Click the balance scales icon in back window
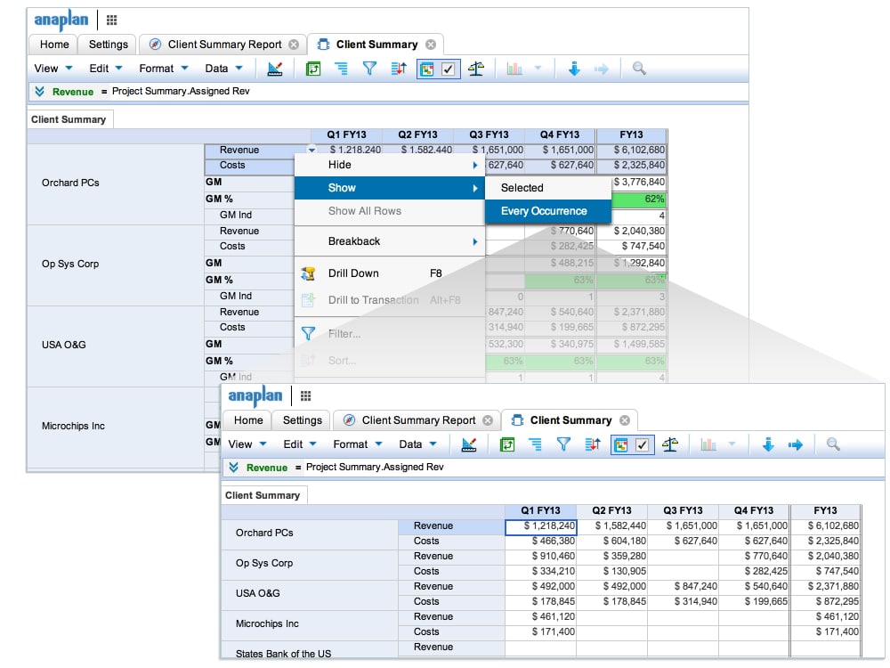This screenshot has height=668, width=890. [476, 69]
